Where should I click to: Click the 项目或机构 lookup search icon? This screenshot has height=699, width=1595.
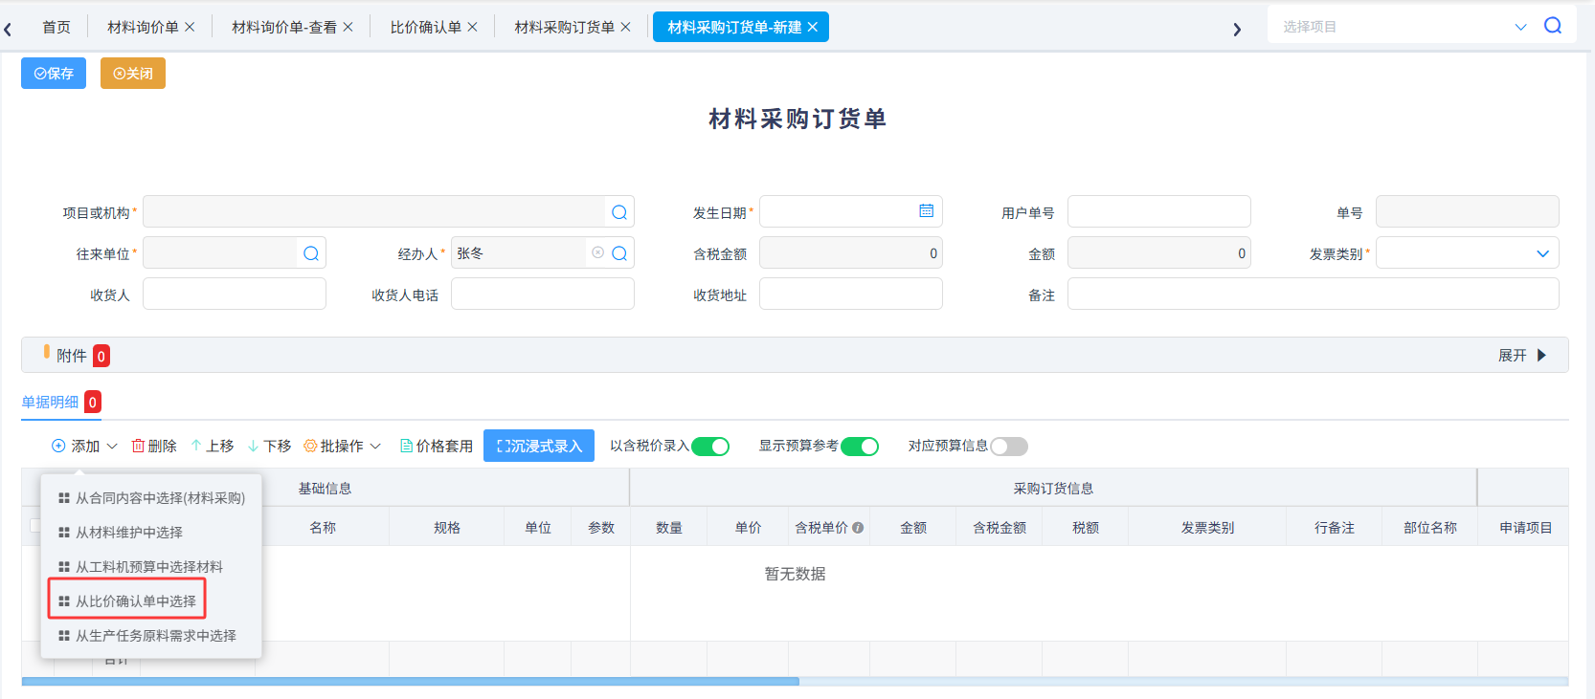(x=619, y=212)
